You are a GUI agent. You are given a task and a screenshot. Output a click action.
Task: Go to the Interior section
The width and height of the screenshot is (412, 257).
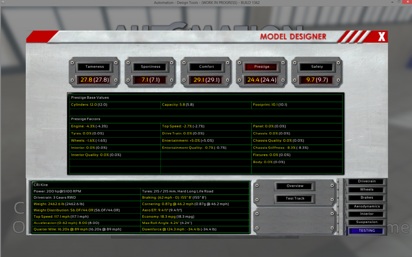click(367, 214)
